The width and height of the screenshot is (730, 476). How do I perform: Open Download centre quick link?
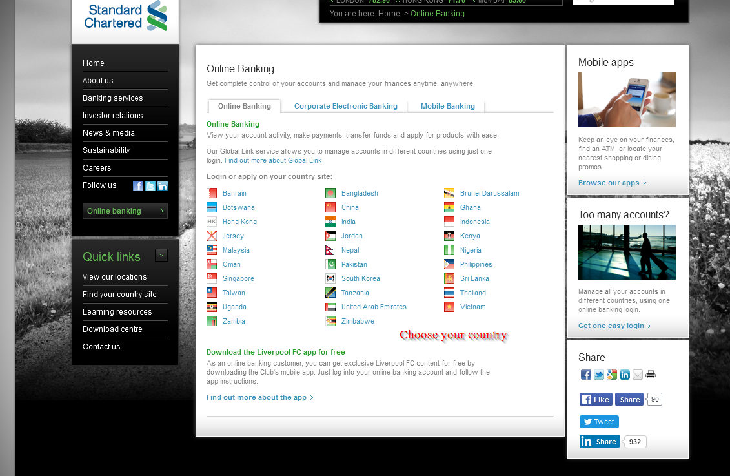pyautogui.click(x=113, y=329)
